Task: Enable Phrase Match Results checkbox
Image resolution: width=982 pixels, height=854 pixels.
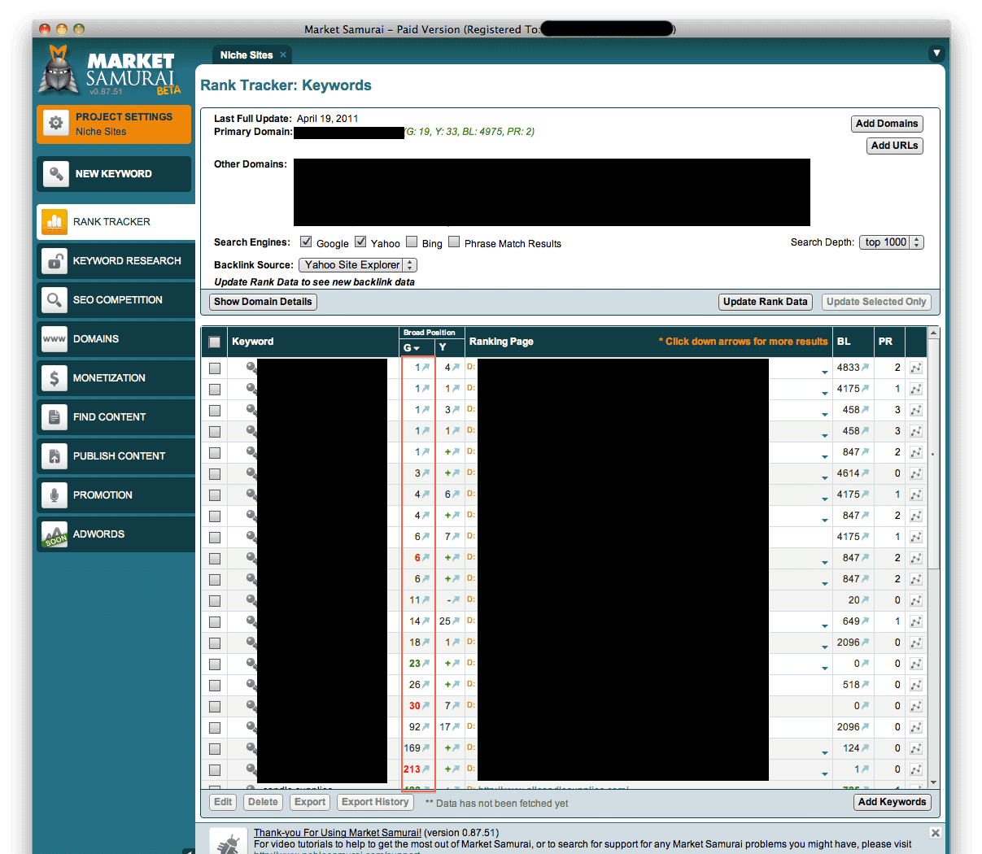Action: [x=454, y=242]
